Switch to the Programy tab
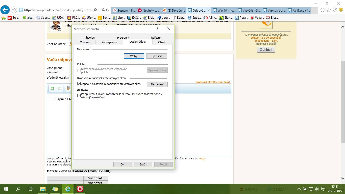 [123, 38]
